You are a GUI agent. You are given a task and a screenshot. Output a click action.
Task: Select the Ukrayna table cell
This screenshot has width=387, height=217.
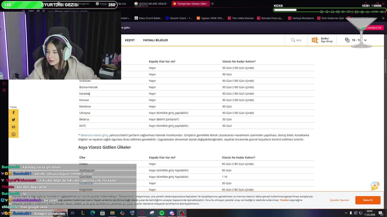point(85,113)
